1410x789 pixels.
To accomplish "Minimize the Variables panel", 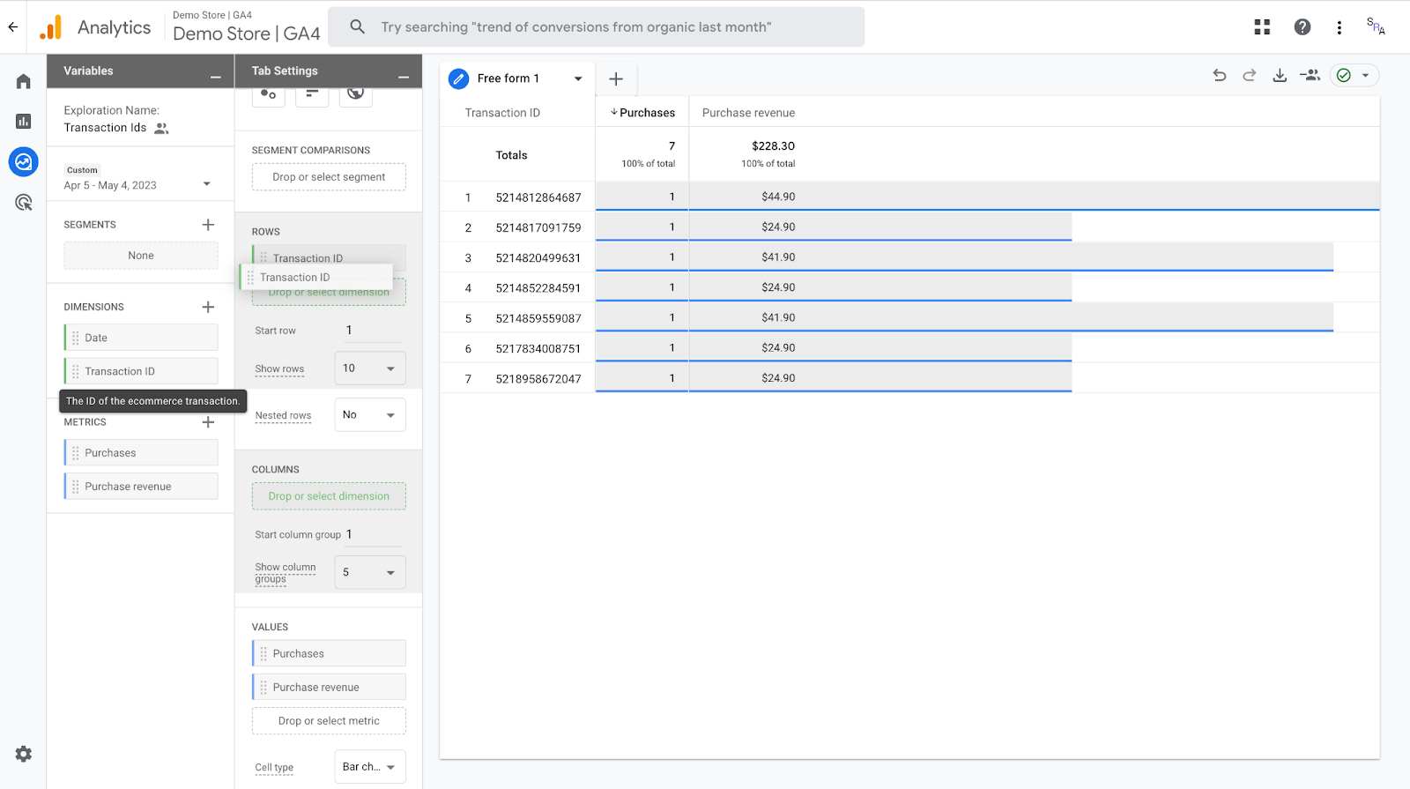I will point(215,77).
